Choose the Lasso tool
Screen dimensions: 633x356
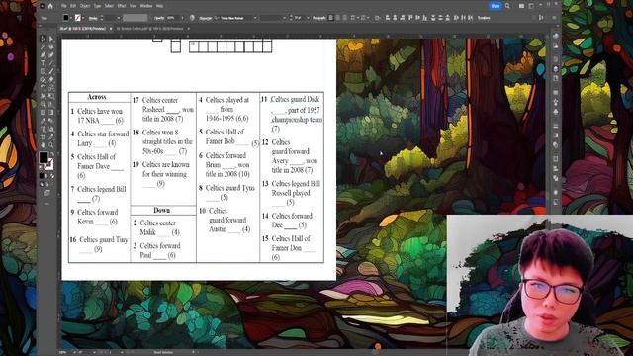point(51,46)
